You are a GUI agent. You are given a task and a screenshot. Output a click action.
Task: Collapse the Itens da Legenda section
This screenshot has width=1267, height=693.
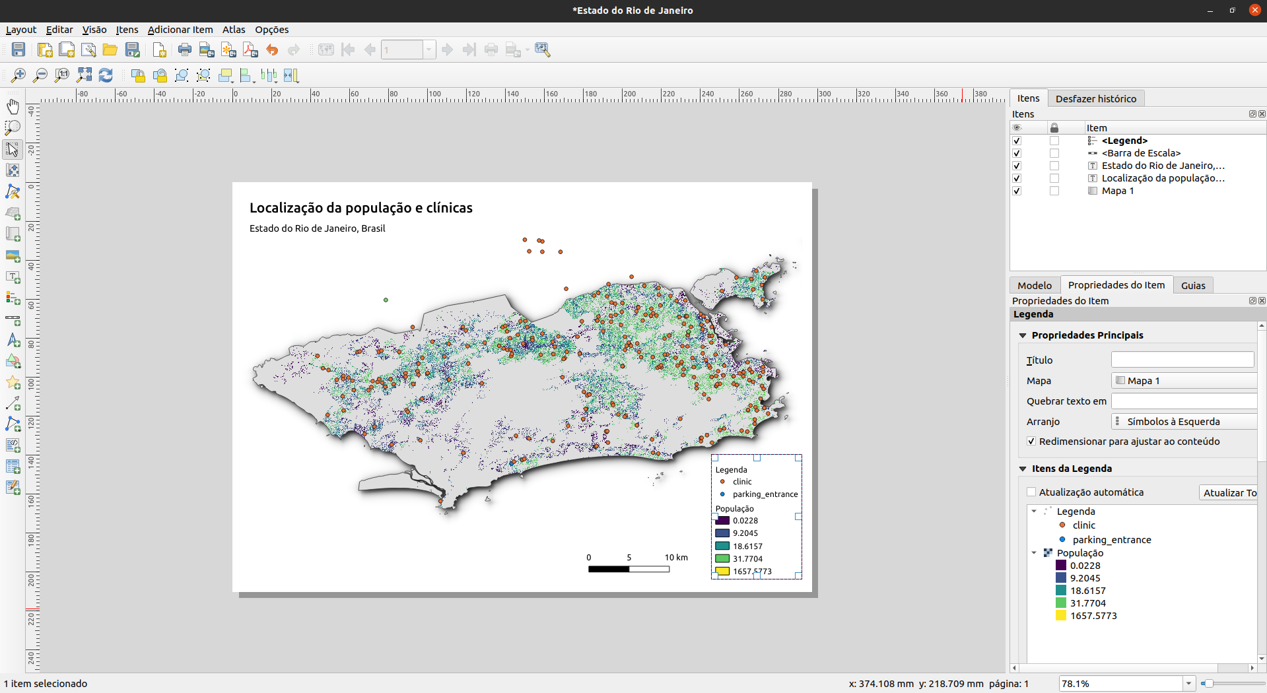click(x=1023, y=469)
